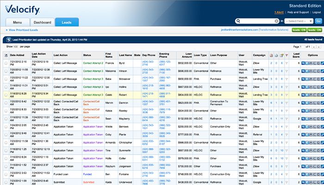The image size is (324, 185).
Task: Clear the search box with the X icon
Action: pos(276,21)
